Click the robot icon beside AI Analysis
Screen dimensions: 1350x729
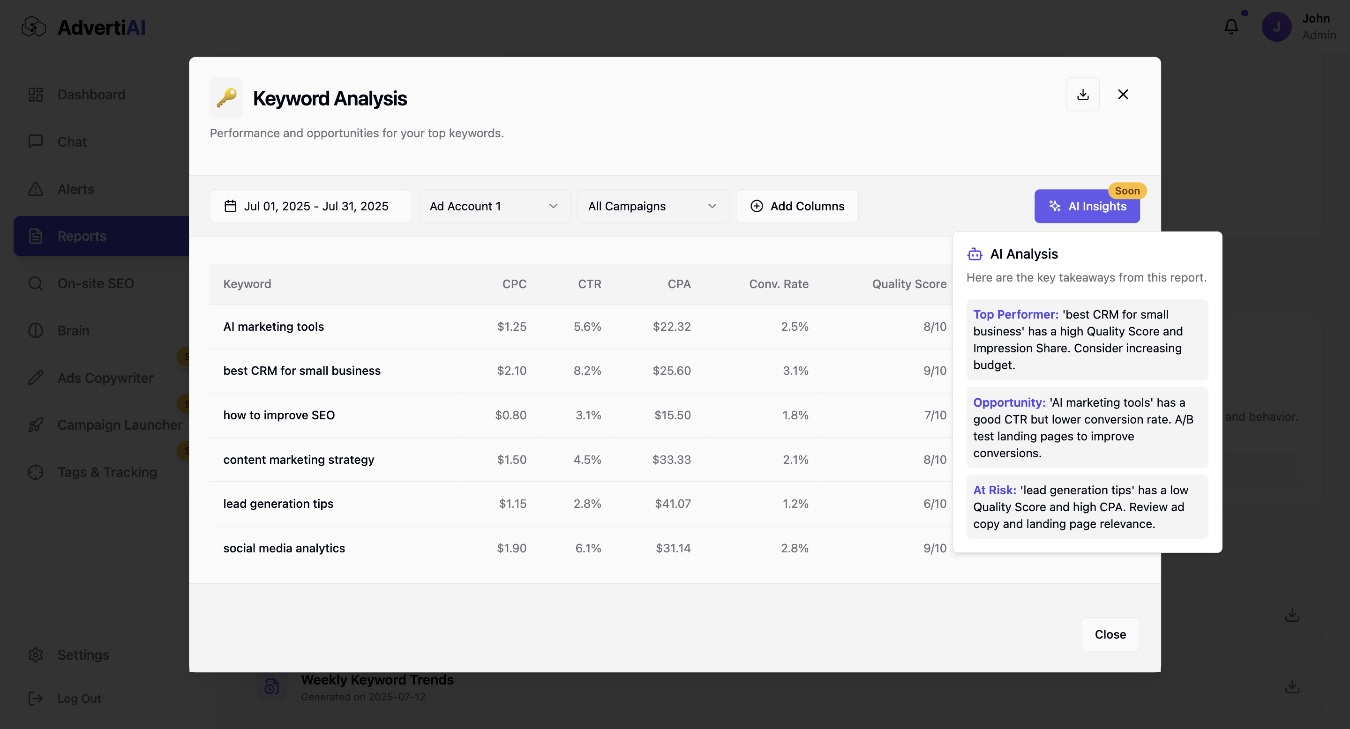tap(975, 254)
